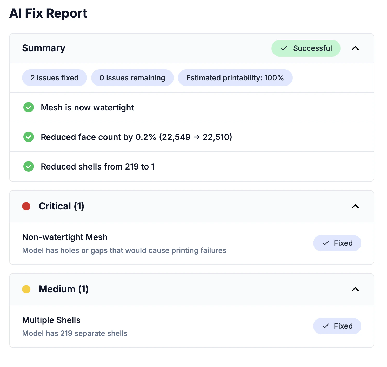The width and height of the screenshot is (387, 367).
Task: Click the checkmark inside Multiple Shells Fixed badge
Action: pos(325,326)
